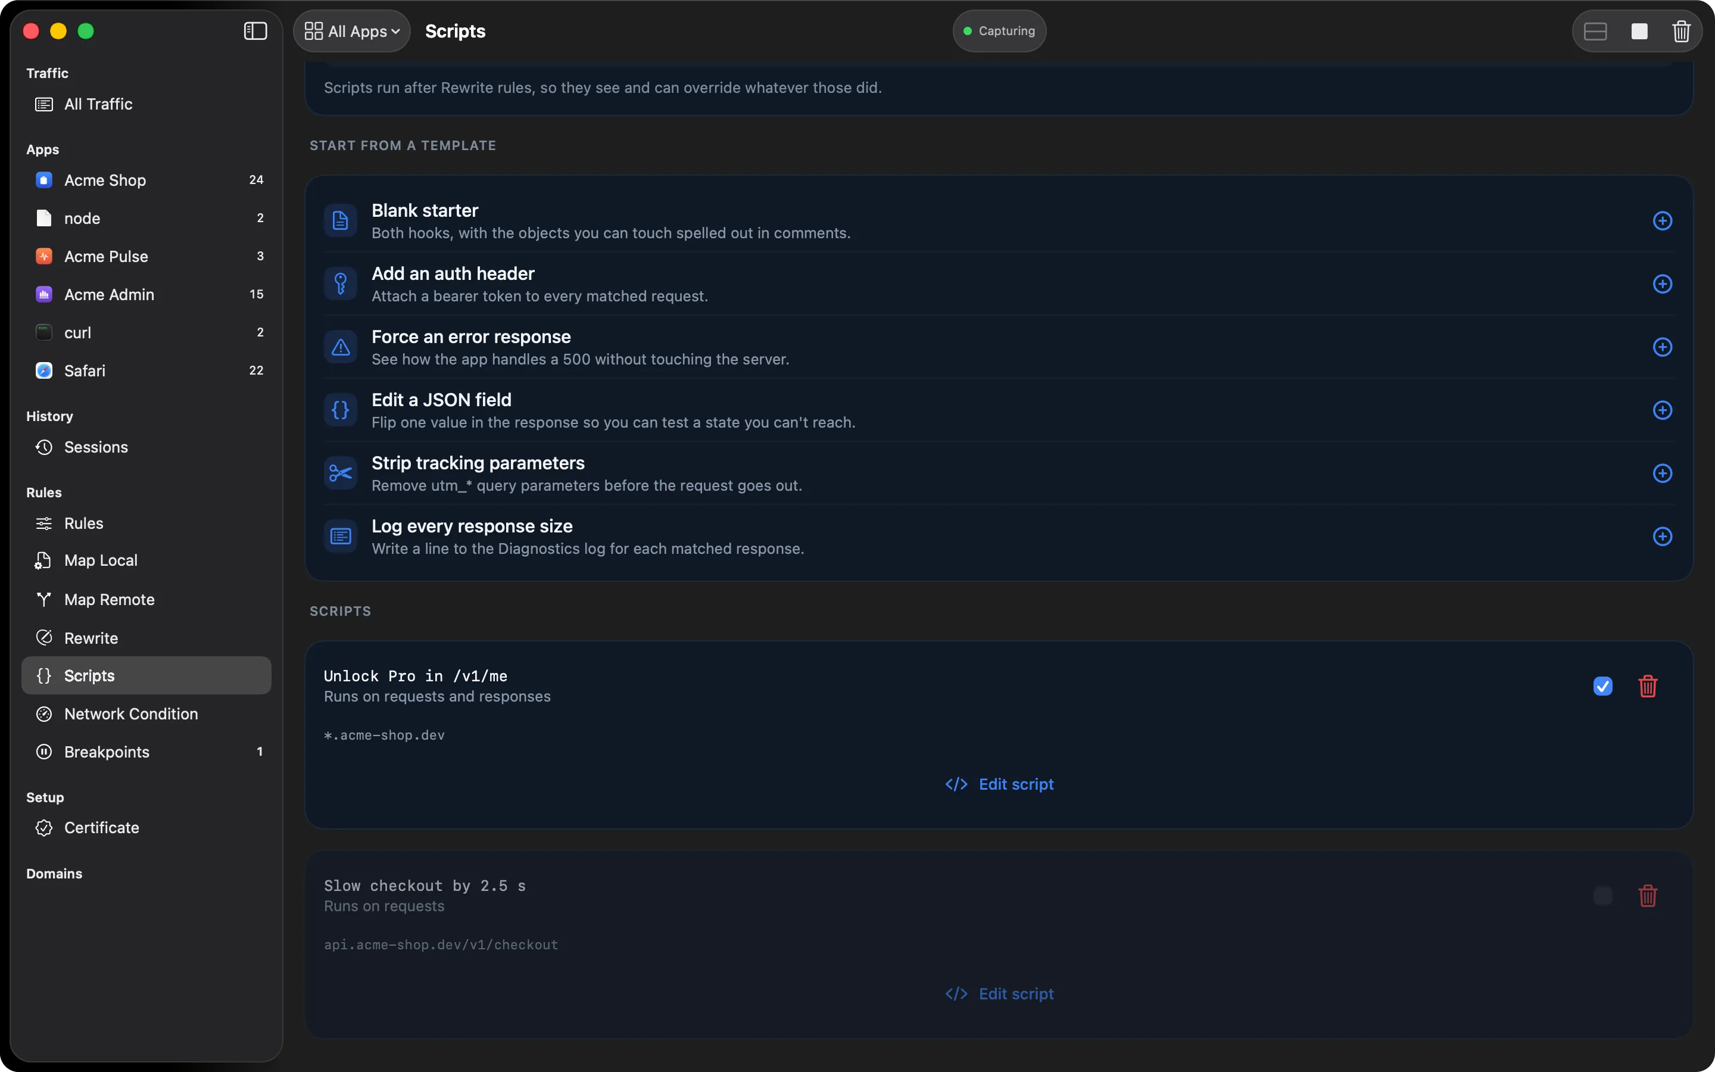The width and height of the screenshot is (1715, 1072).
Task: Click the Slow checkout by 2.5 s title
Action: tap(425, 886)
